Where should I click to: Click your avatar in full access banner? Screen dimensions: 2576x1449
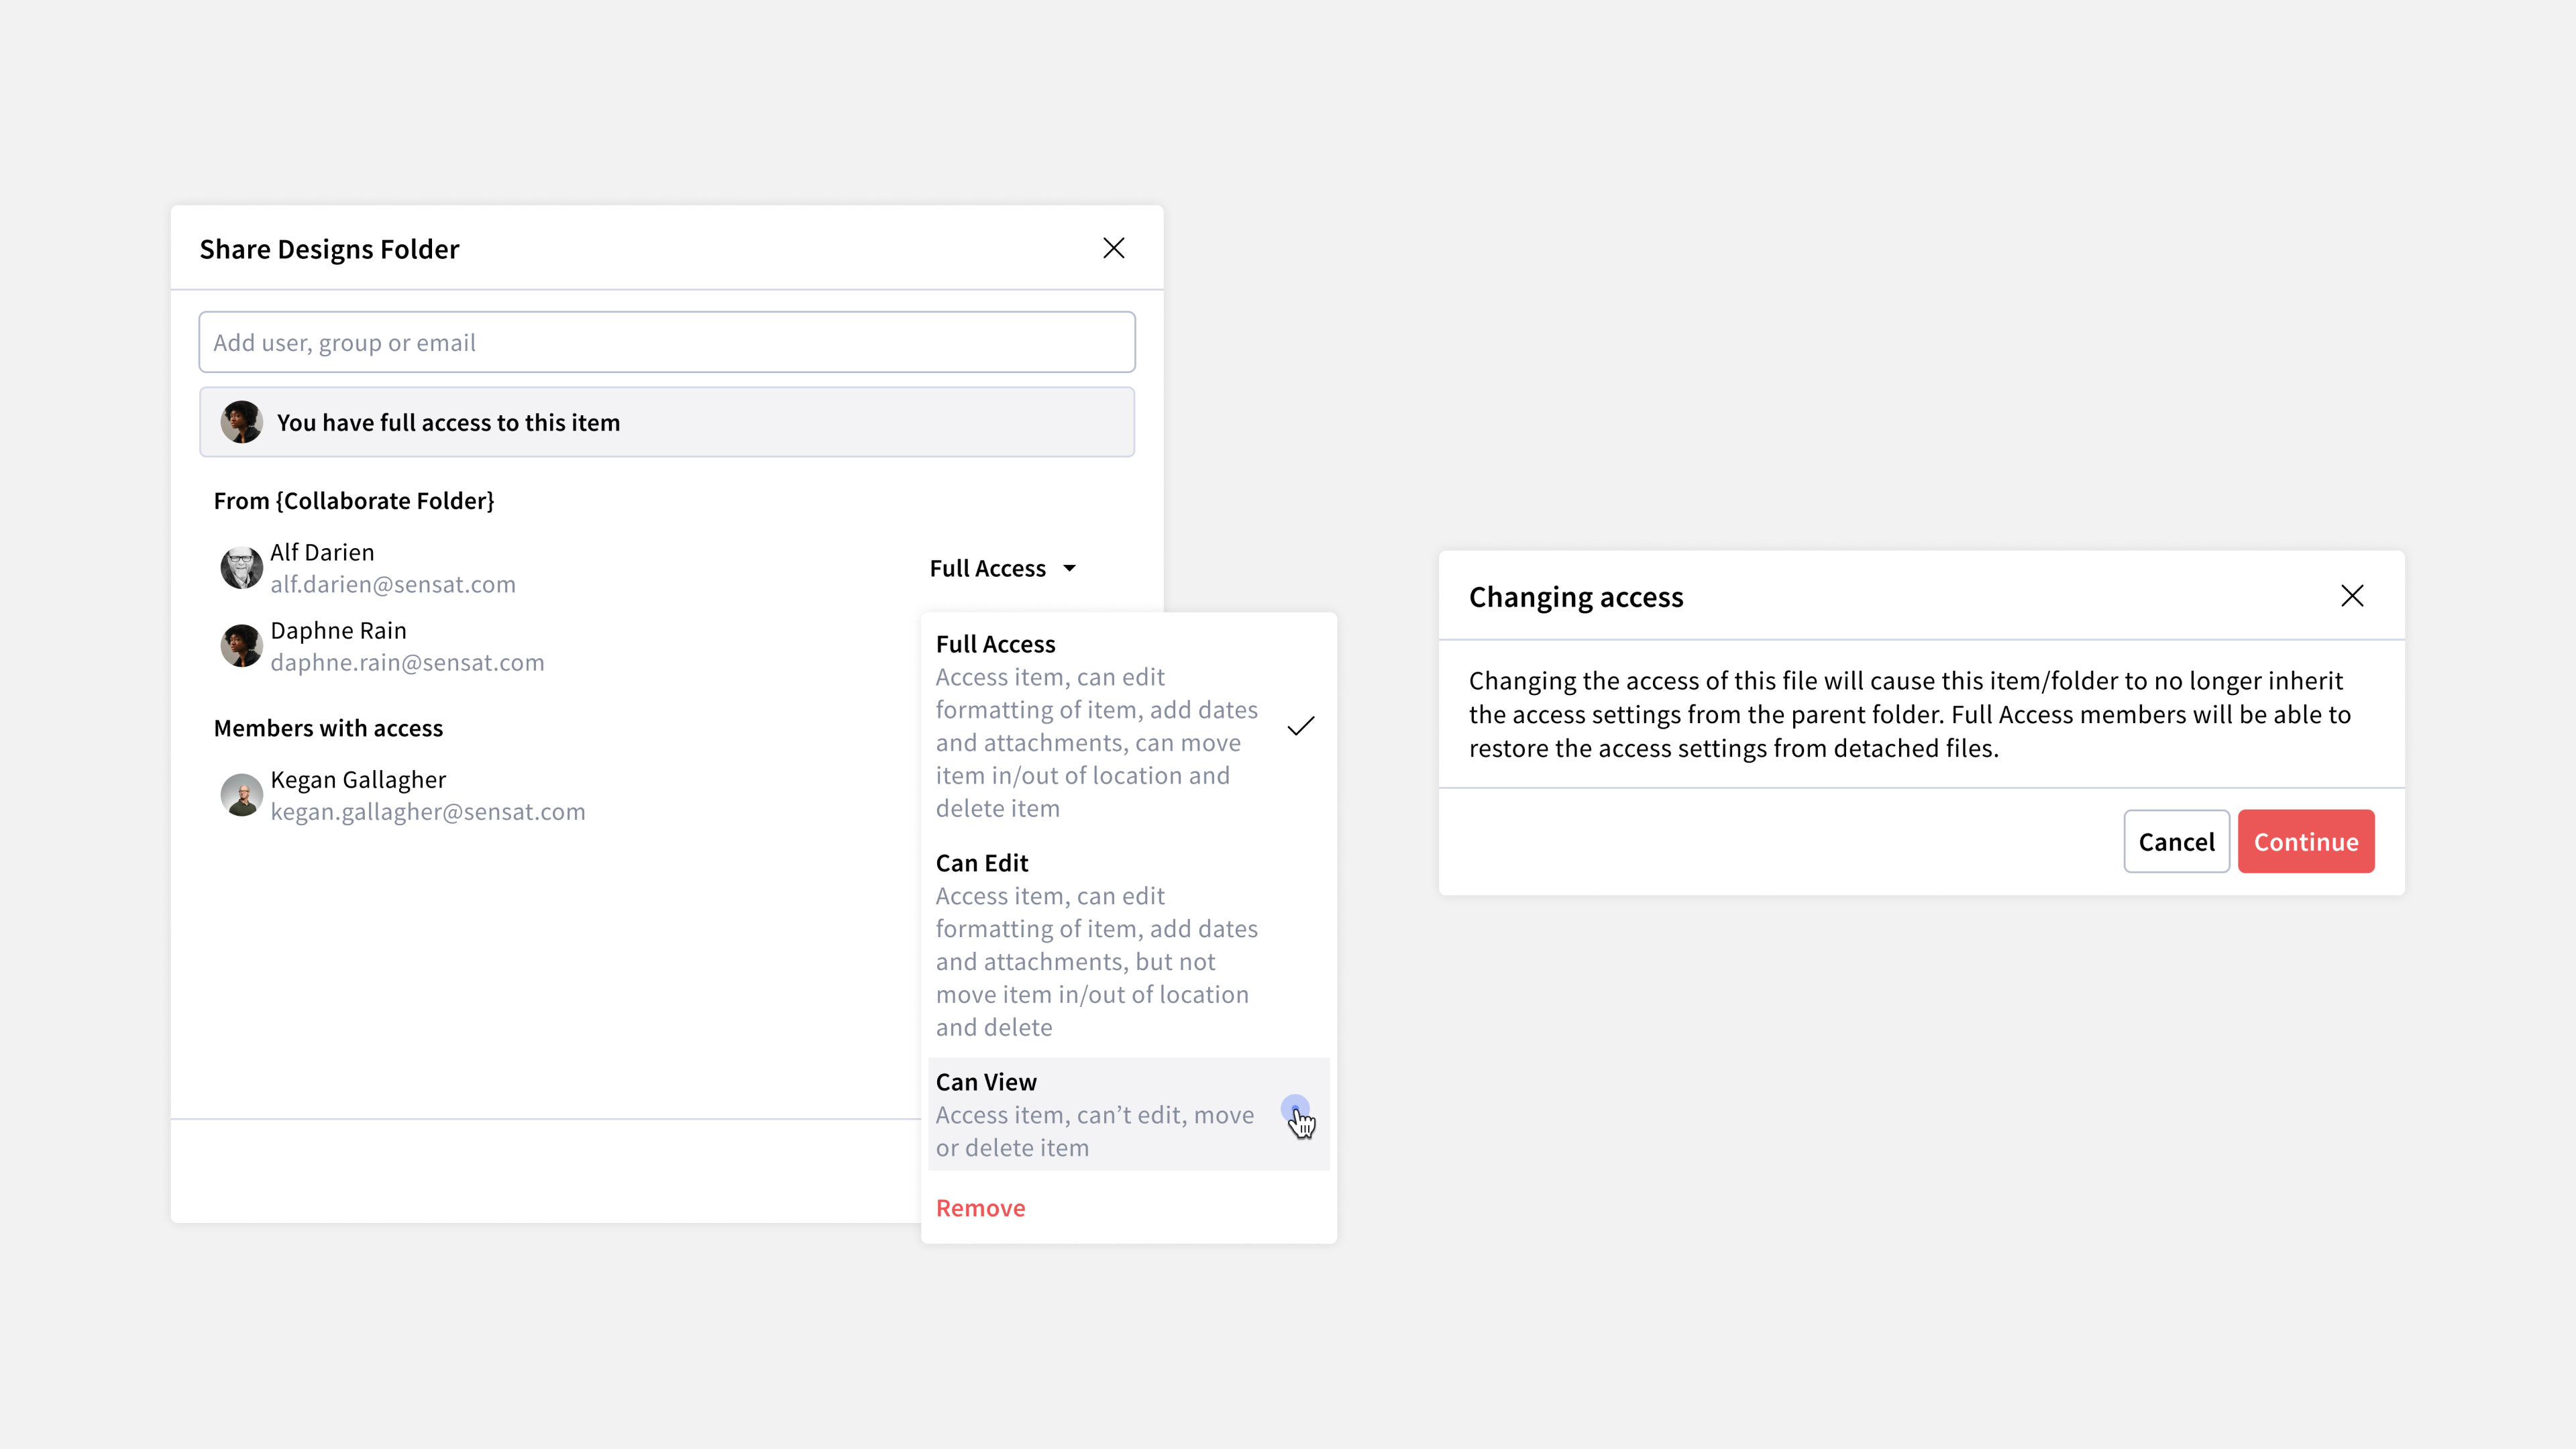pyautogui.click(x=241, y=422)
